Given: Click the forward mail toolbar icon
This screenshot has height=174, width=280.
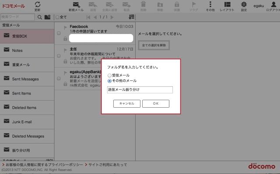Looking at the screenshot, I should [x=126, y=5].
